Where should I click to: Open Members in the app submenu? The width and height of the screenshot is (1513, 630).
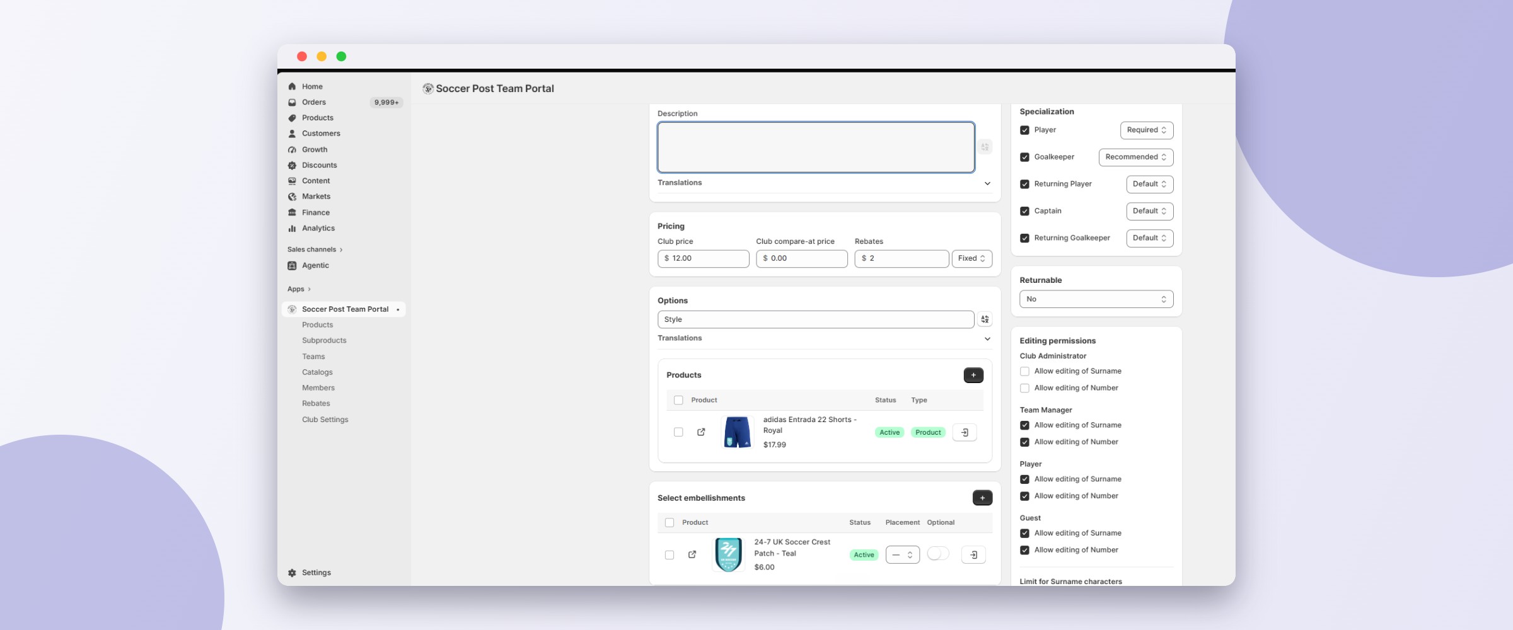(318, 388)
